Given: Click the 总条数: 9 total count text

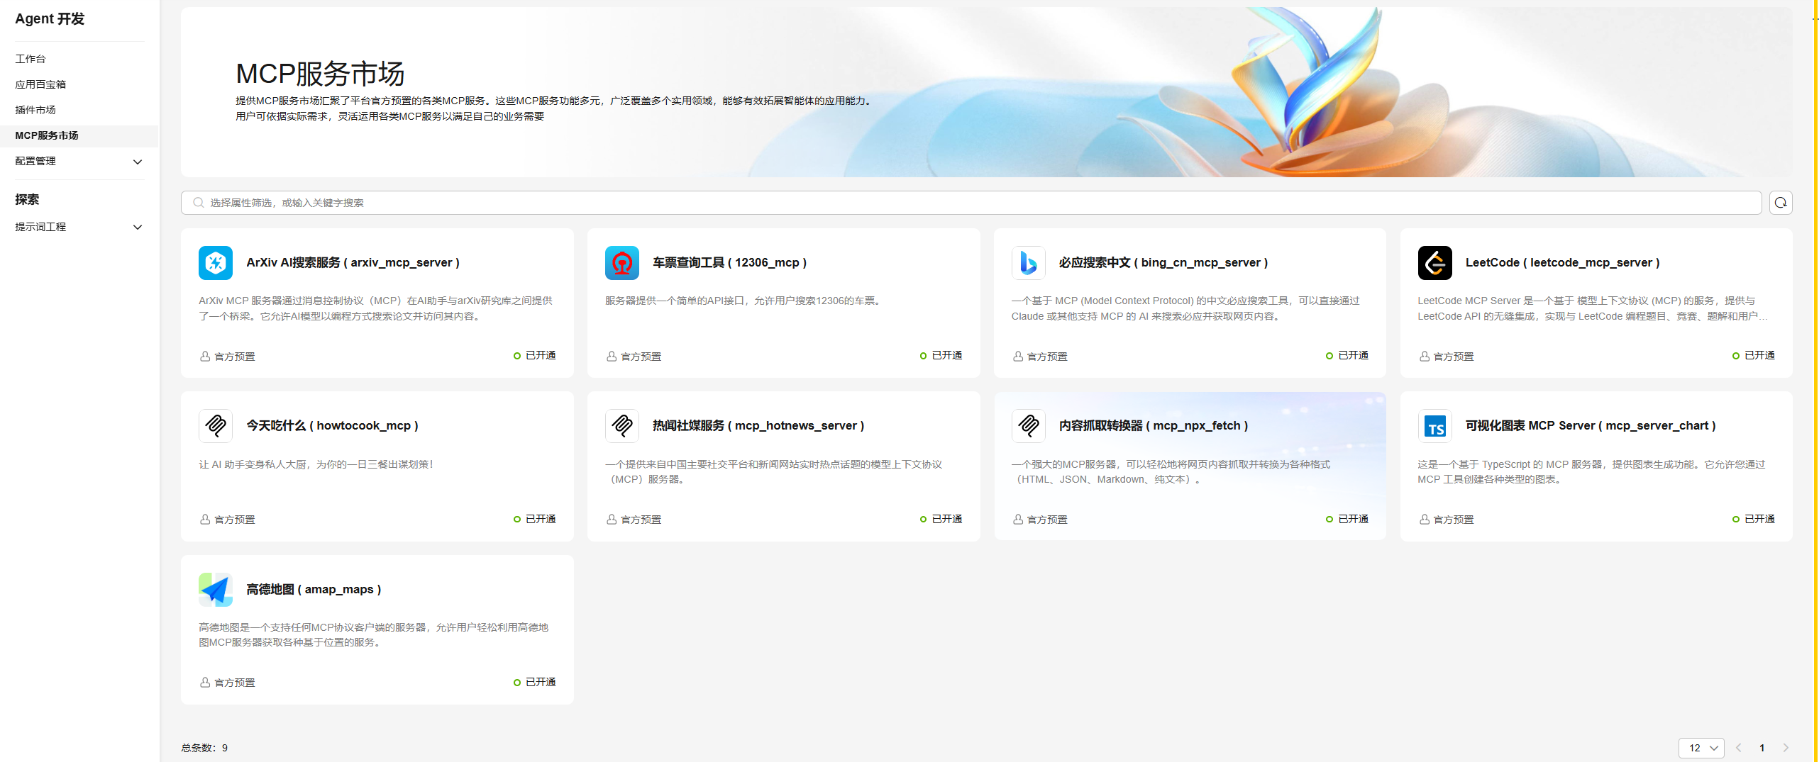Looking at the screenshot, I should 204,748.
